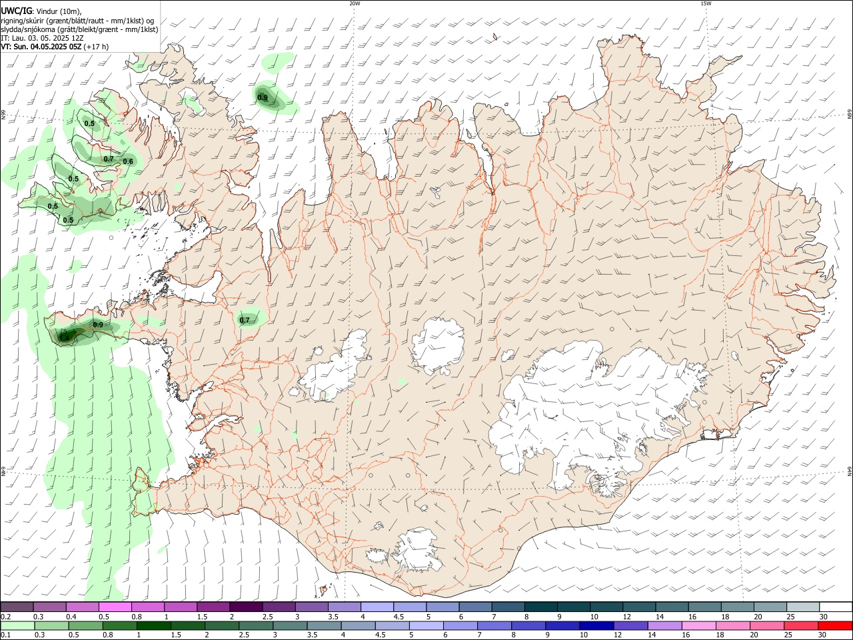Select the 16 light pink swatch, lower scale

pyautogui.click(x=698, y=625)
